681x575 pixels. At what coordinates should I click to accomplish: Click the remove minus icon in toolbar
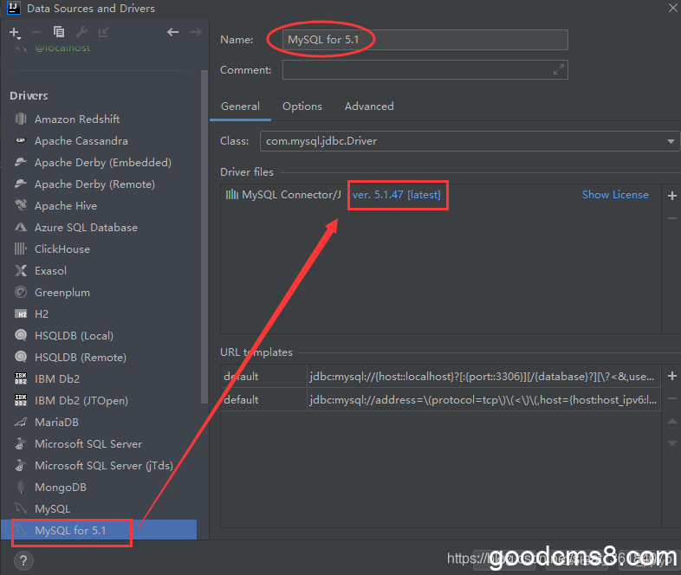[x=36, y=32]
